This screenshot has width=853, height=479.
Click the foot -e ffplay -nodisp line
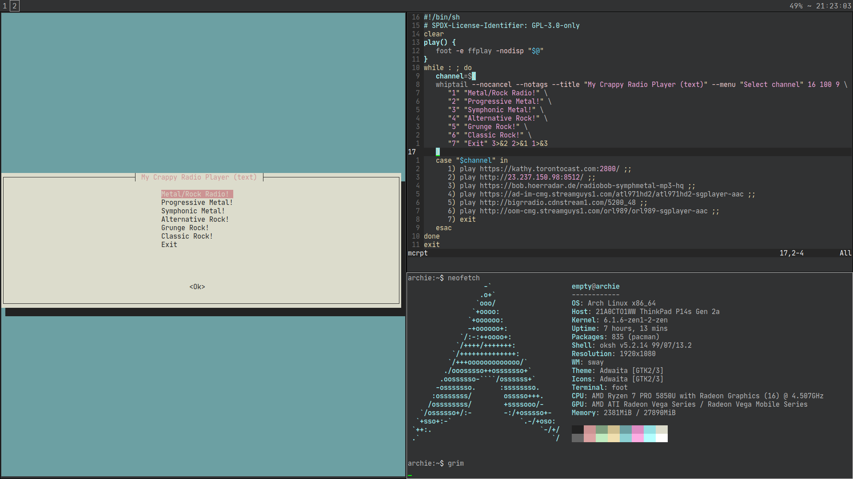(x=490, y=51)
